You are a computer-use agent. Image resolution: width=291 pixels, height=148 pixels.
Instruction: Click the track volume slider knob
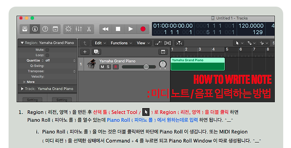146,67
